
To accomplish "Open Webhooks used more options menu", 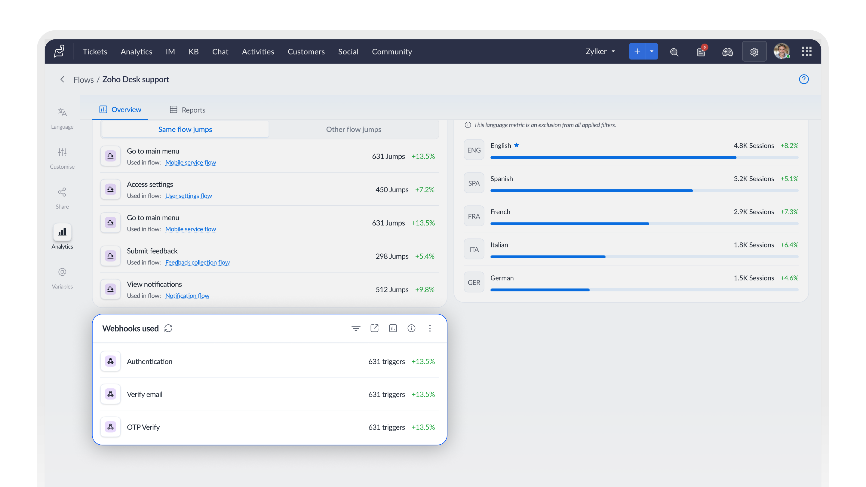I will [430, 328].
